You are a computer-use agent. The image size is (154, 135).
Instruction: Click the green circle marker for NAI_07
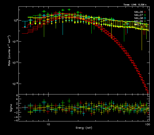(145, 15)
